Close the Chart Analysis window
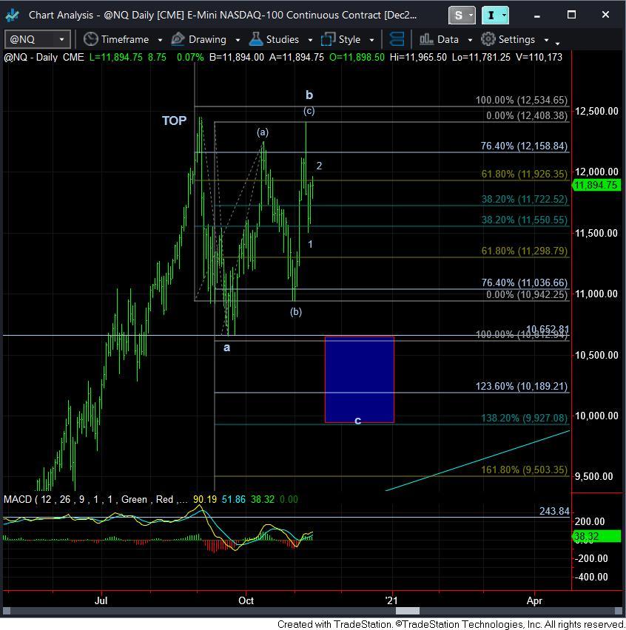The height and width of the screenshot is (630, 626). (605, 15)
